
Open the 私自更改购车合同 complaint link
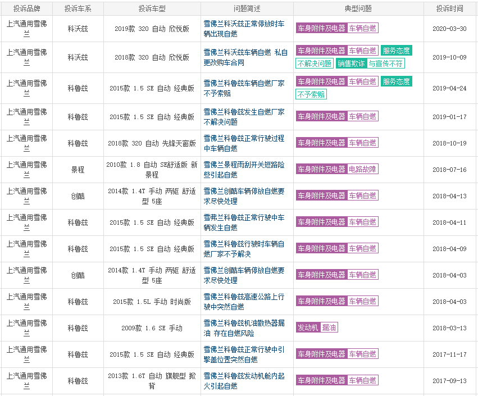(245, 57)
